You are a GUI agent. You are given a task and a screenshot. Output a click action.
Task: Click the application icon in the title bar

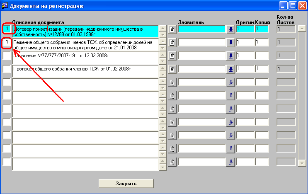coord(5,6)
